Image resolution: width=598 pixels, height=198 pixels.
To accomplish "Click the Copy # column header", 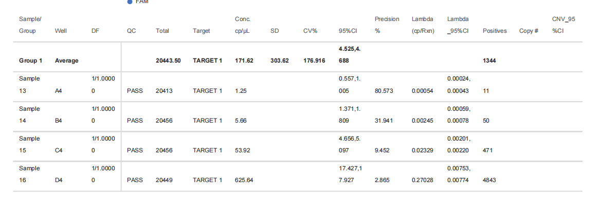I will click(x=529, y=31).
